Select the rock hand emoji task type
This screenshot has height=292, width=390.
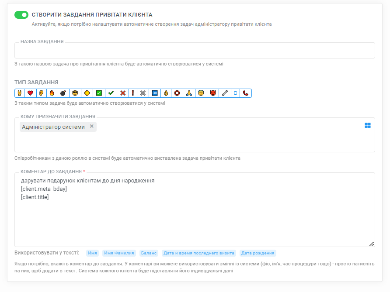coord(20,93)
